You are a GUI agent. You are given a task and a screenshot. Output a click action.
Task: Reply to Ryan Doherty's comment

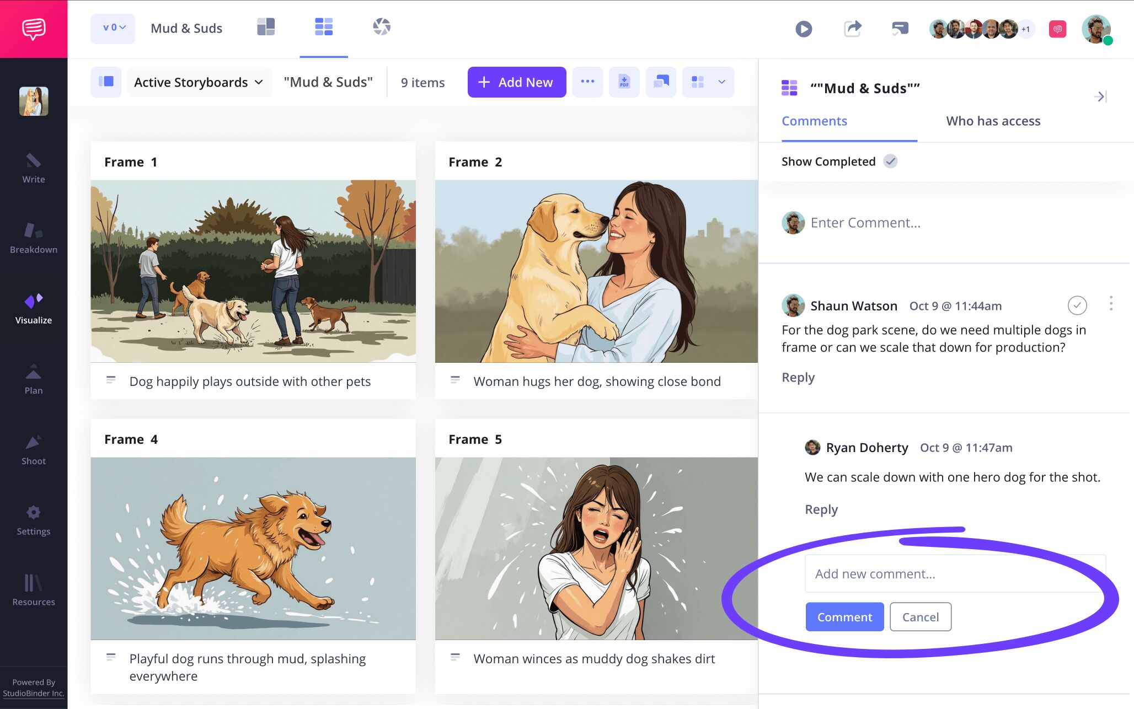coord(821,509)
